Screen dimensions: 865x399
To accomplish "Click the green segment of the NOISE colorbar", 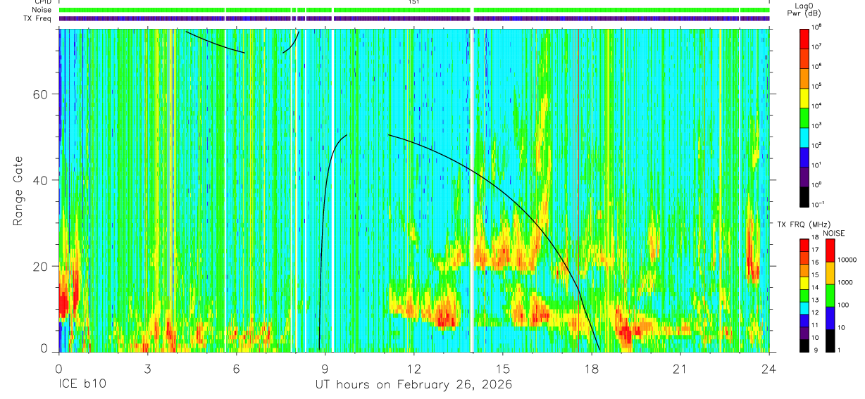I will point(829,296).
